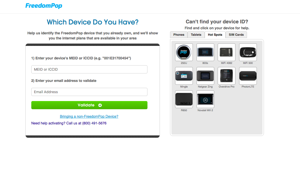Open the Bringing a non-FreedomPop Device link

89,116
